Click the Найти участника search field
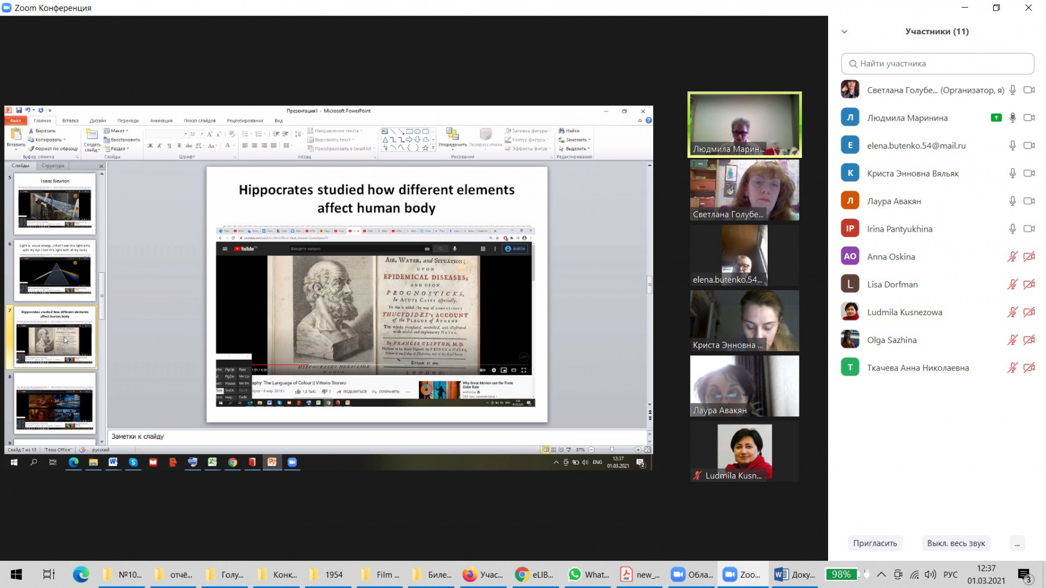The height and width of the screenshot is (588, 1046). tap(937, 64)
